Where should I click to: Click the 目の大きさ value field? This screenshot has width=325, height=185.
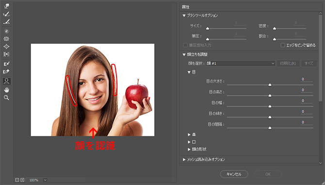pos(307,79)
